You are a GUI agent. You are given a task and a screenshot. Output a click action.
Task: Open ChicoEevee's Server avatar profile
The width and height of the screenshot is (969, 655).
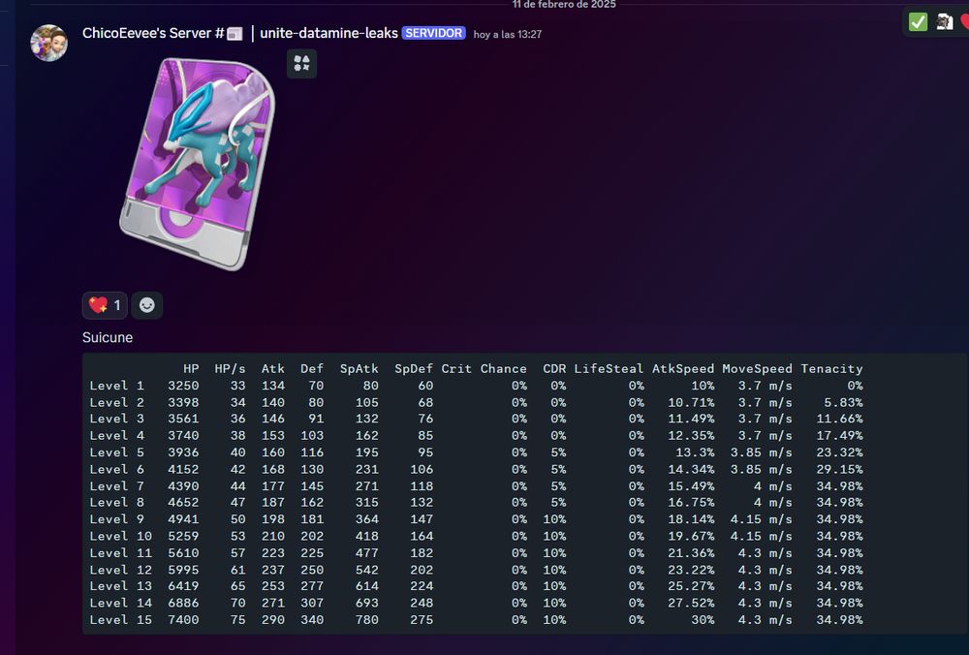click(x=48, y=43)
